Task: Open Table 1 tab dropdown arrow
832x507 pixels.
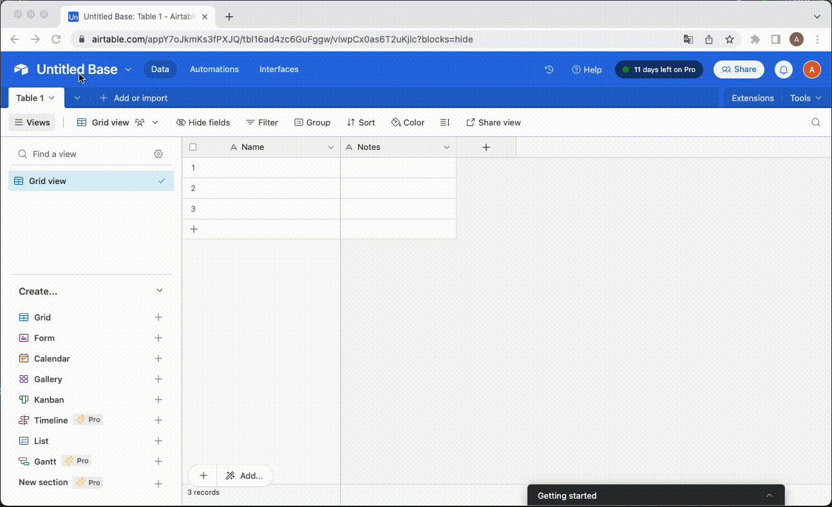Action: pyautogui.click(x=52, y=98)
